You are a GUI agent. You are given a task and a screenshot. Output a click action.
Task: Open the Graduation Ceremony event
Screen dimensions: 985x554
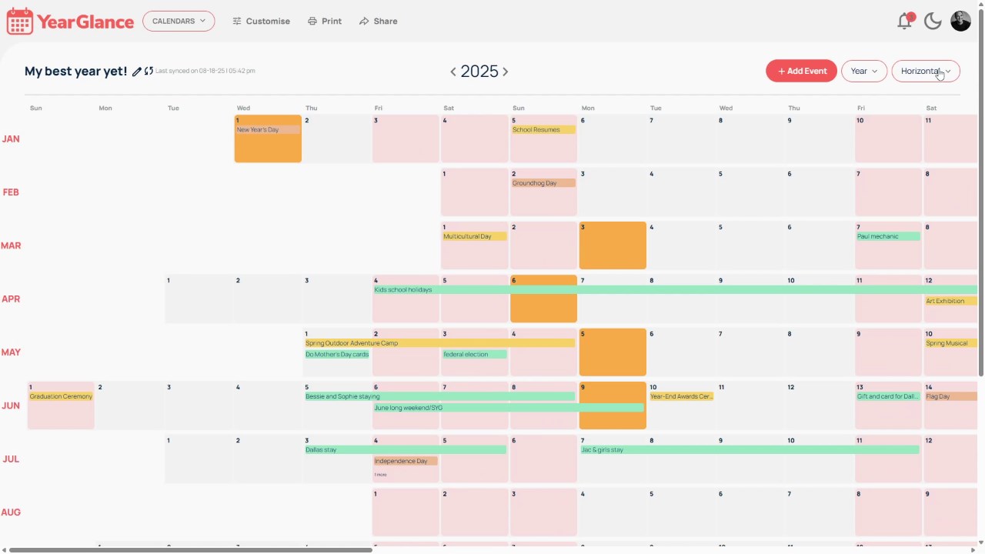(61, 396)
